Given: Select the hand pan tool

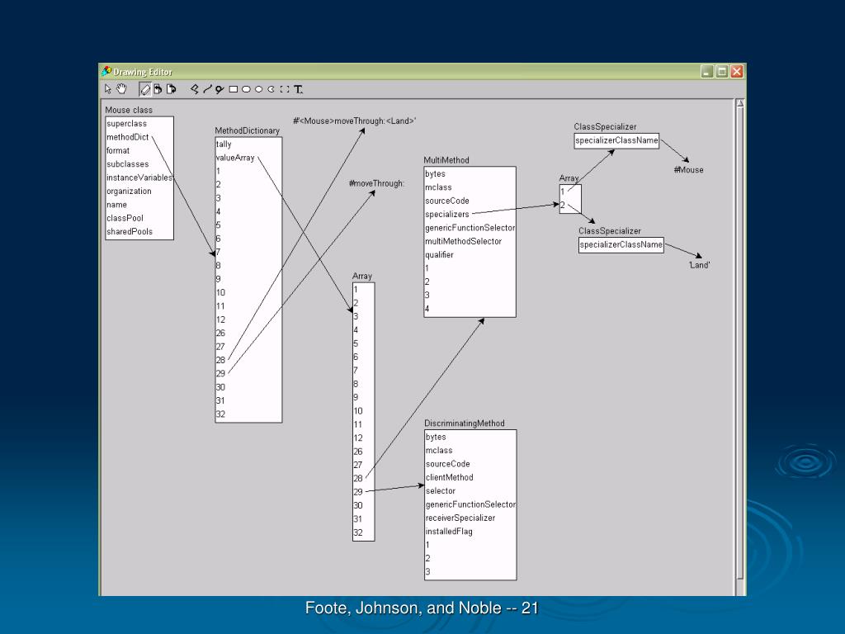Looking at the screenshot, I should [x=121, y=89].
